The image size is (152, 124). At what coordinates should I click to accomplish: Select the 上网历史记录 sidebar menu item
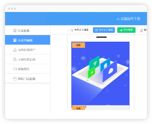coord(28,59)
